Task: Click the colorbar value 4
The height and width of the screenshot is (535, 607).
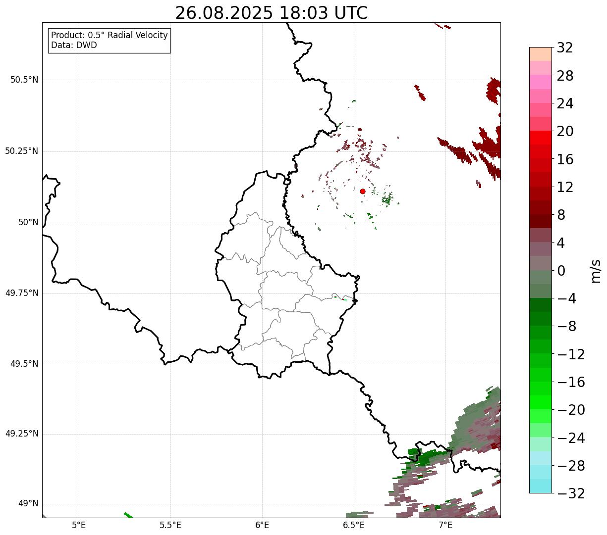Action: [x=561, y=243]
